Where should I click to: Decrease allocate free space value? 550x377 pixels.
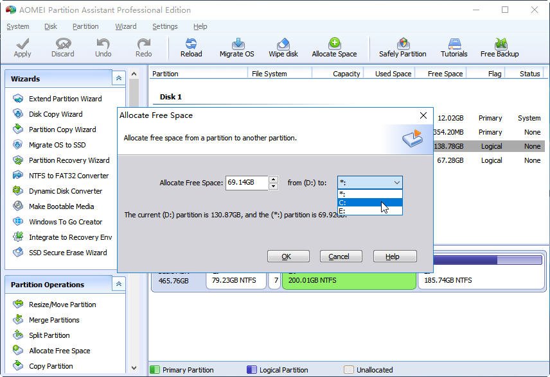273,186
